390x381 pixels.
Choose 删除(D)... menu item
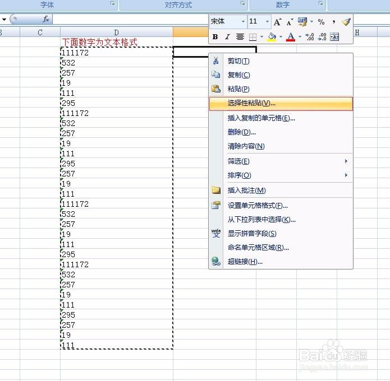click(x=281, y=132)
